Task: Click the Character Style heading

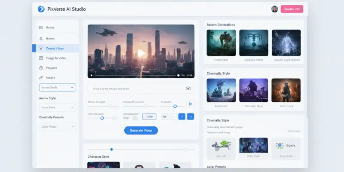Action: coord(98,157)
